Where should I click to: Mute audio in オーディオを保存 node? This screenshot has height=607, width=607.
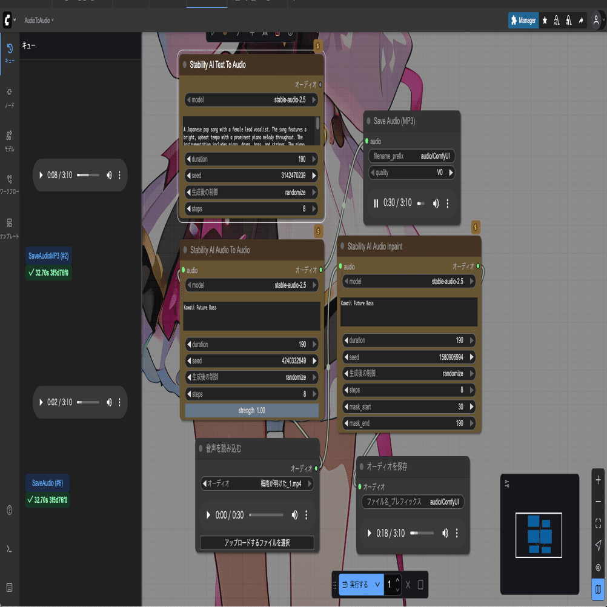[x=445, y=533]
